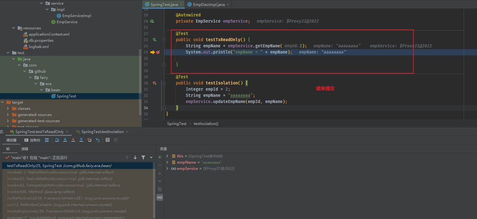Click the next frame down arrow
This screenshot has width=477, height=219.
click(x=135, y=157)
